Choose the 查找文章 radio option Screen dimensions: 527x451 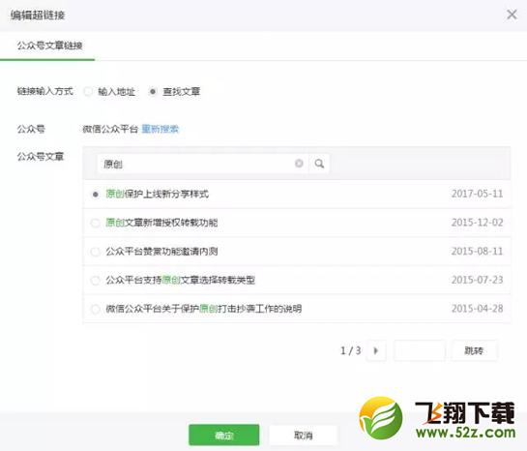click(153, 92)
